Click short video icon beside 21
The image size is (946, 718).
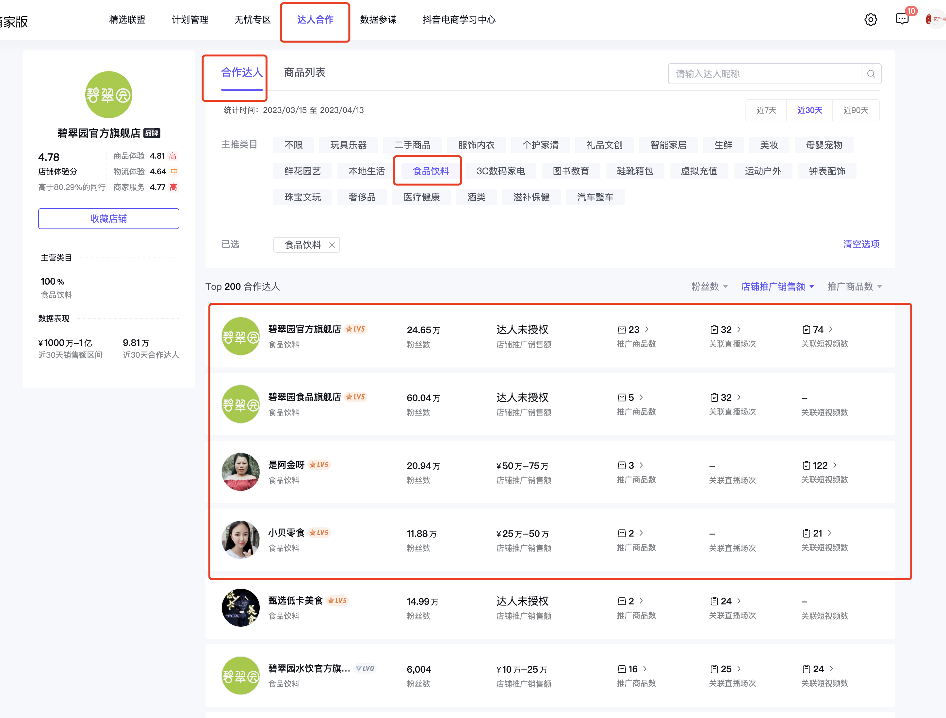(806, 533)
